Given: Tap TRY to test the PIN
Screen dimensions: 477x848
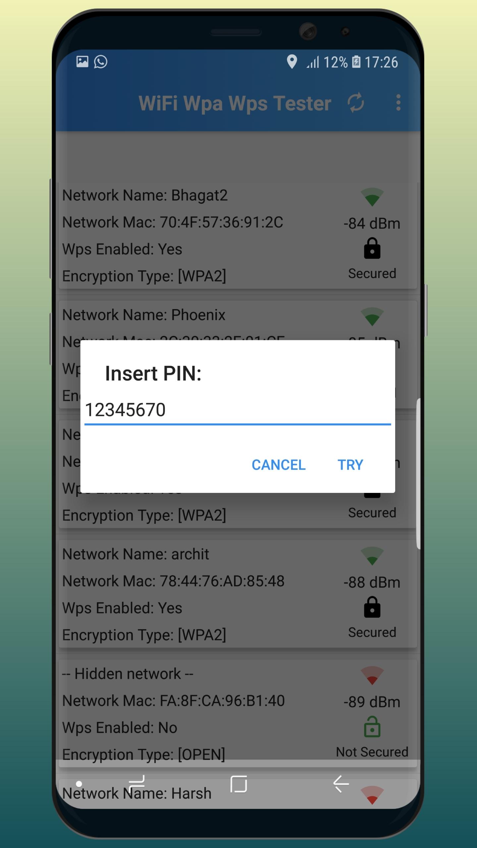Looking at the screenshot, I should click(x=350, y=465).
